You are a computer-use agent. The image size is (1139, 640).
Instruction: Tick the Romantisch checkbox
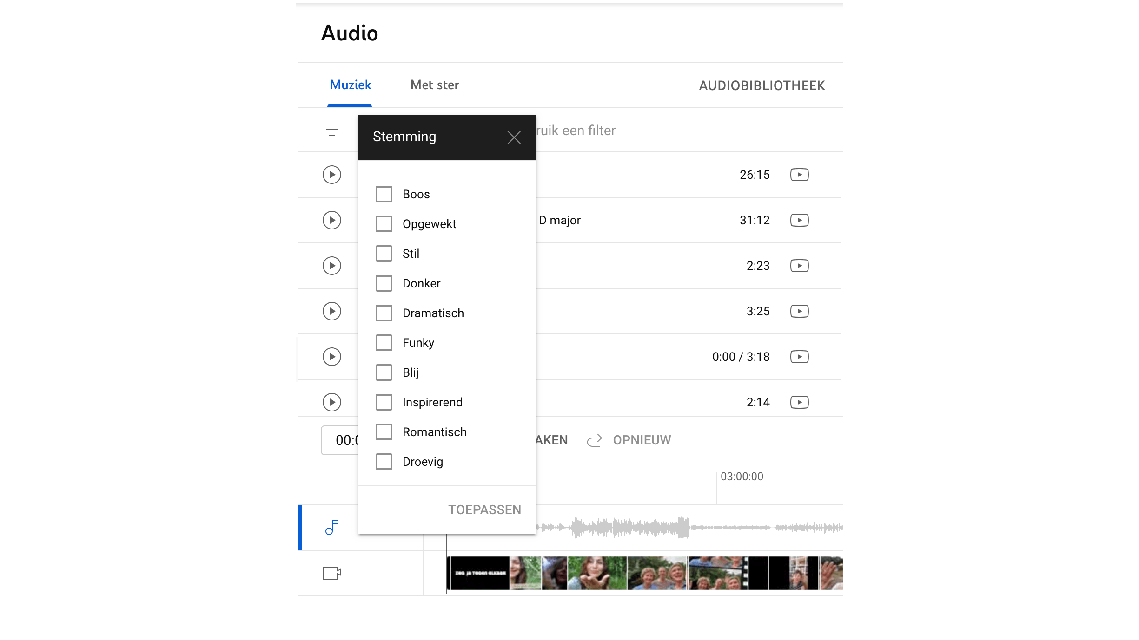(x=384, y=432)
